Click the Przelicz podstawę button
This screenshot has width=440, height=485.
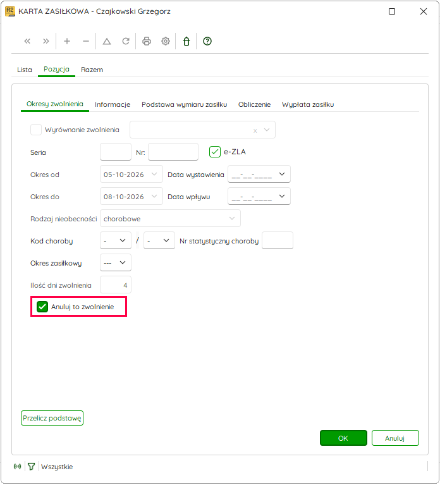tap(52, 418)
